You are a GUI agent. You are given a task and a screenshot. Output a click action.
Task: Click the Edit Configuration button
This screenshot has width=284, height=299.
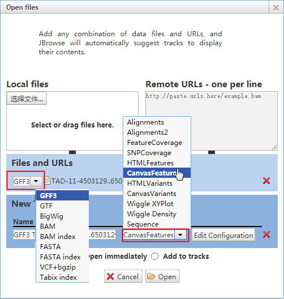coord(223,236)
